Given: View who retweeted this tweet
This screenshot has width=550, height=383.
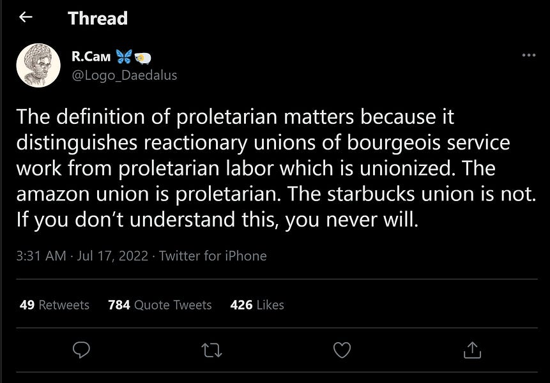Looking at the screenshot, I should point(54,305).
